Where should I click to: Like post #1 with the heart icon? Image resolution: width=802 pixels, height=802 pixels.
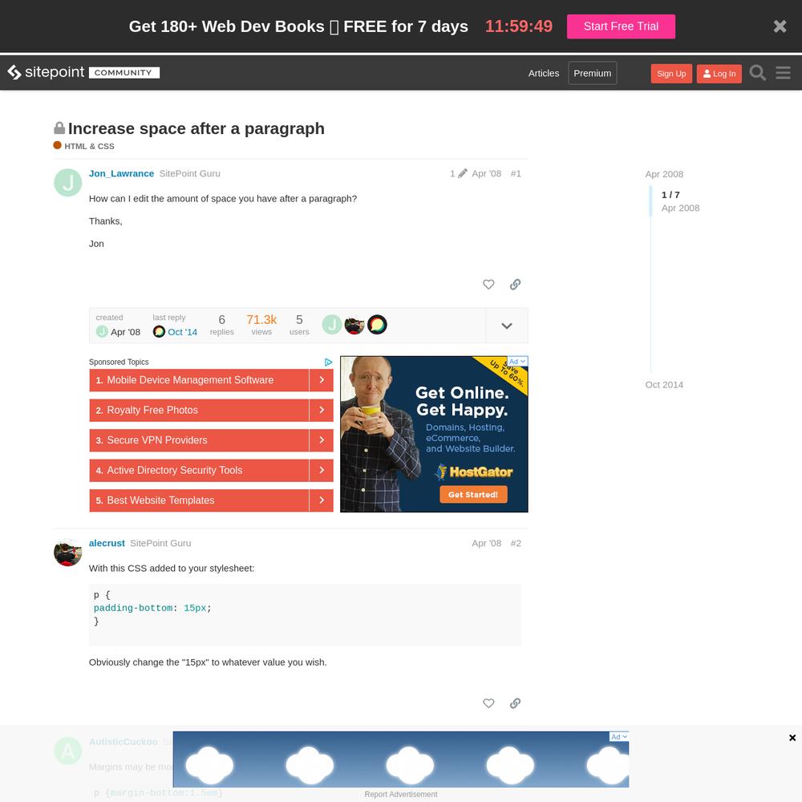tap(488, 284)
